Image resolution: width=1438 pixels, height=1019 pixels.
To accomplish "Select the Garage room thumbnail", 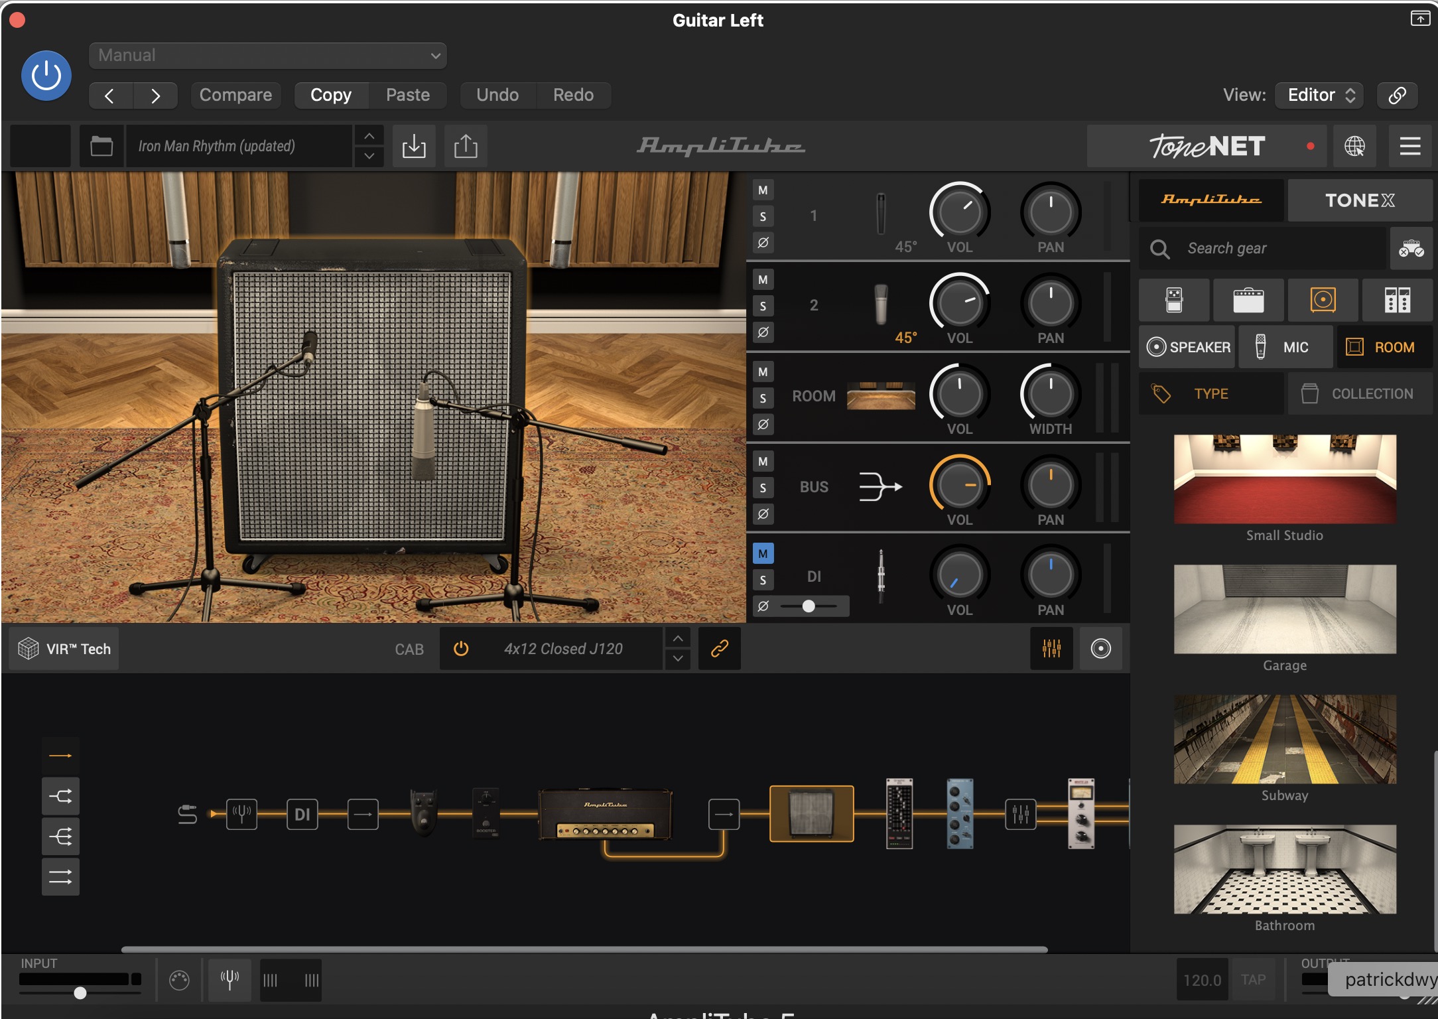I will [1285, 609].
